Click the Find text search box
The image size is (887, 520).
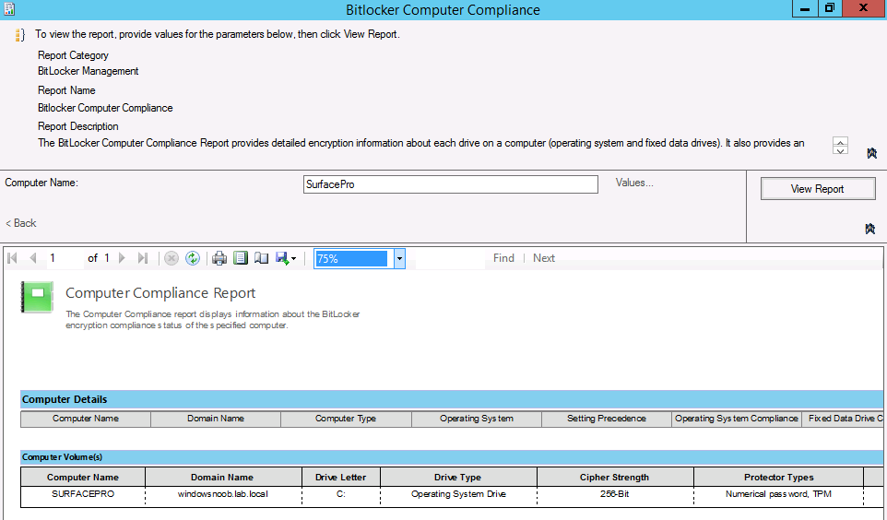pos(450,258)
